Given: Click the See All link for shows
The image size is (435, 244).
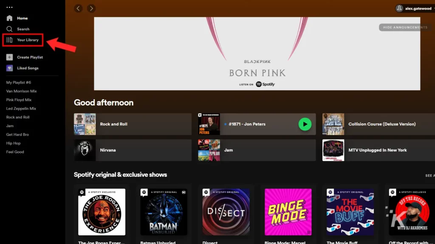Looking at the screenshot, I should coord(430,176).
